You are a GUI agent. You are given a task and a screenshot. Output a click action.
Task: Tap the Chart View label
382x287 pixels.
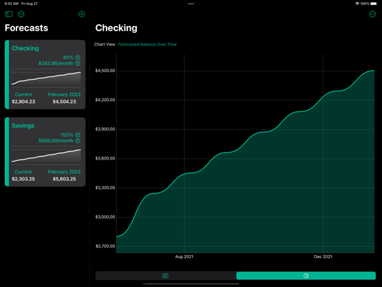tap(104, 44)
